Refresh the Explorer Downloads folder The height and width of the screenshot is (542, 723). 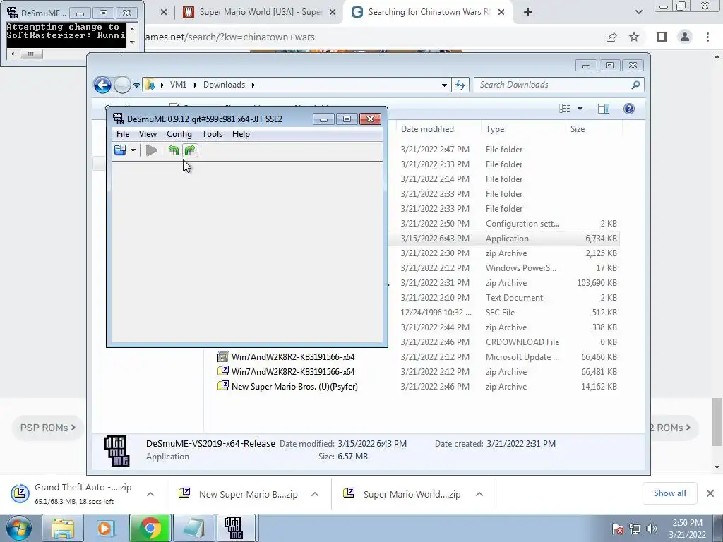tap(460, 85)
